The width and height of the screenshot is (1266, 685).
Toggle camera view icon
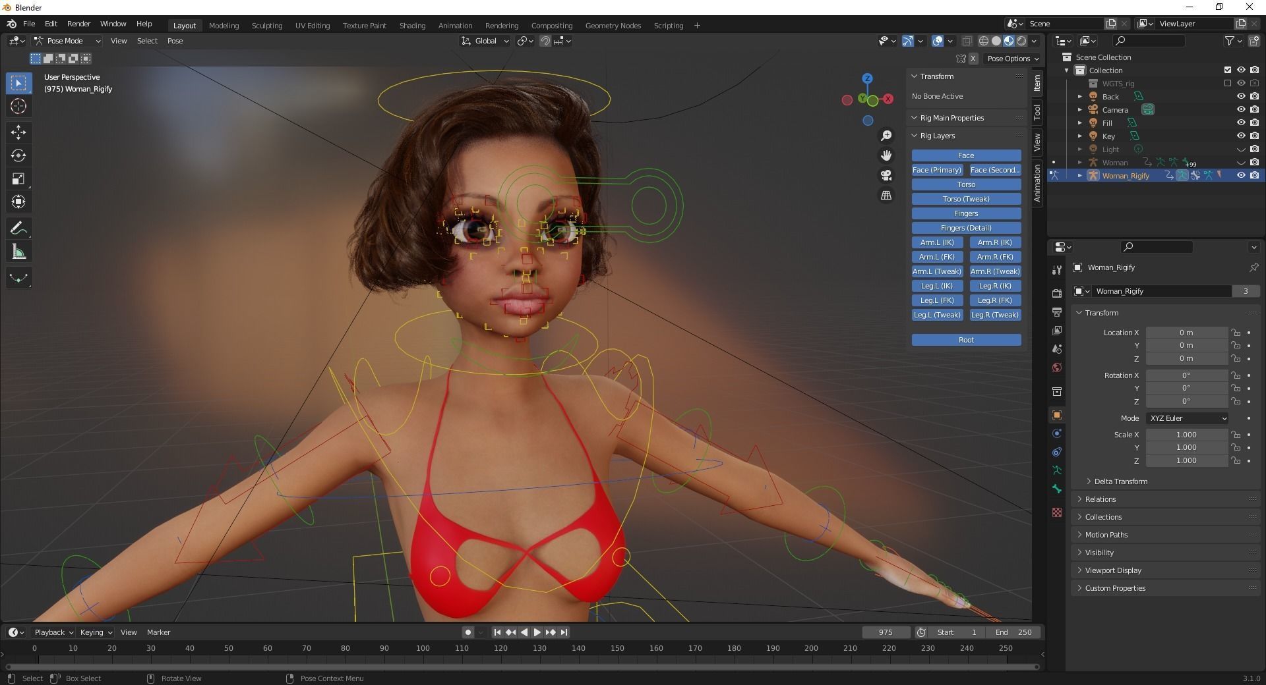coord(886,175)
